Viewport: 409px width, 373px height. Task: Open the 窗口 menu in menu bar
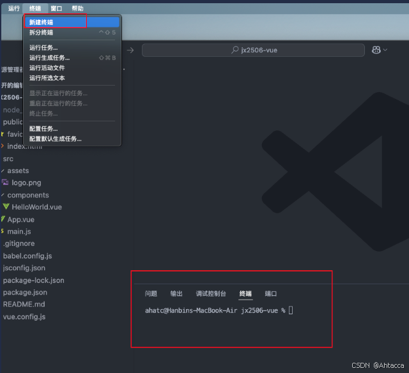pyautogui.click(x=56, y=8)
